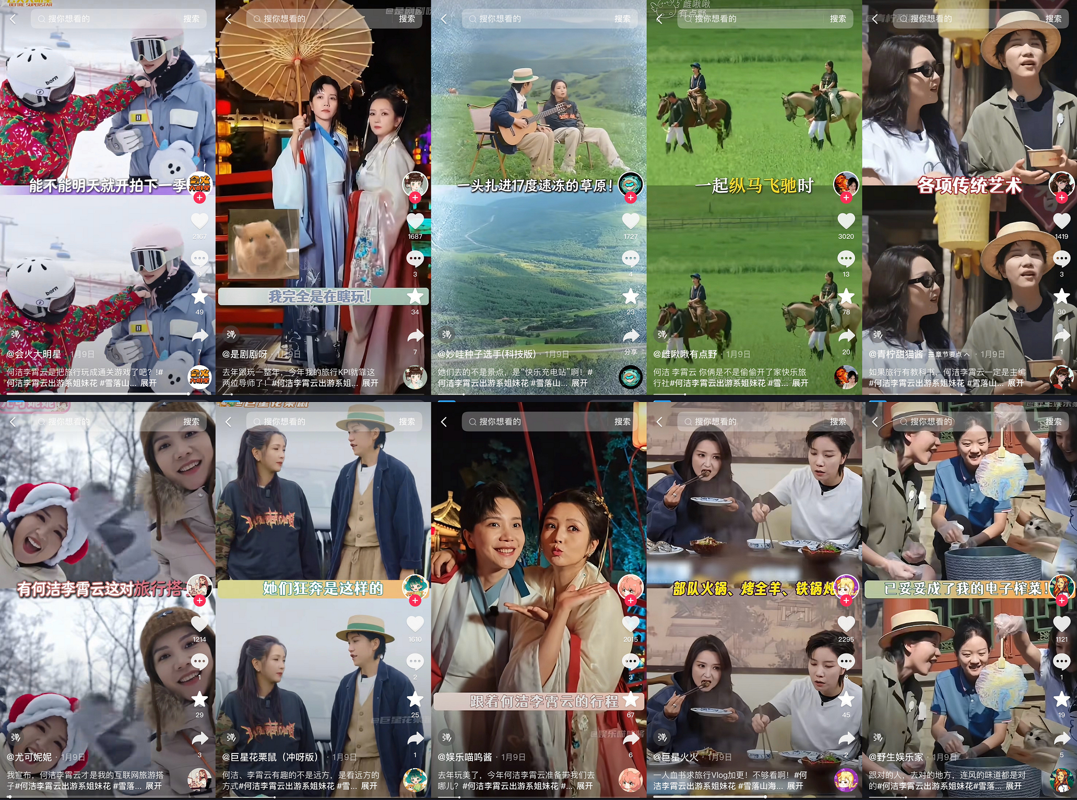This screenshot has width=1077, height=800.
Task: Open comments on @野生娱乐家 video
Action: pyautogui.click(x=1061, y=662)
